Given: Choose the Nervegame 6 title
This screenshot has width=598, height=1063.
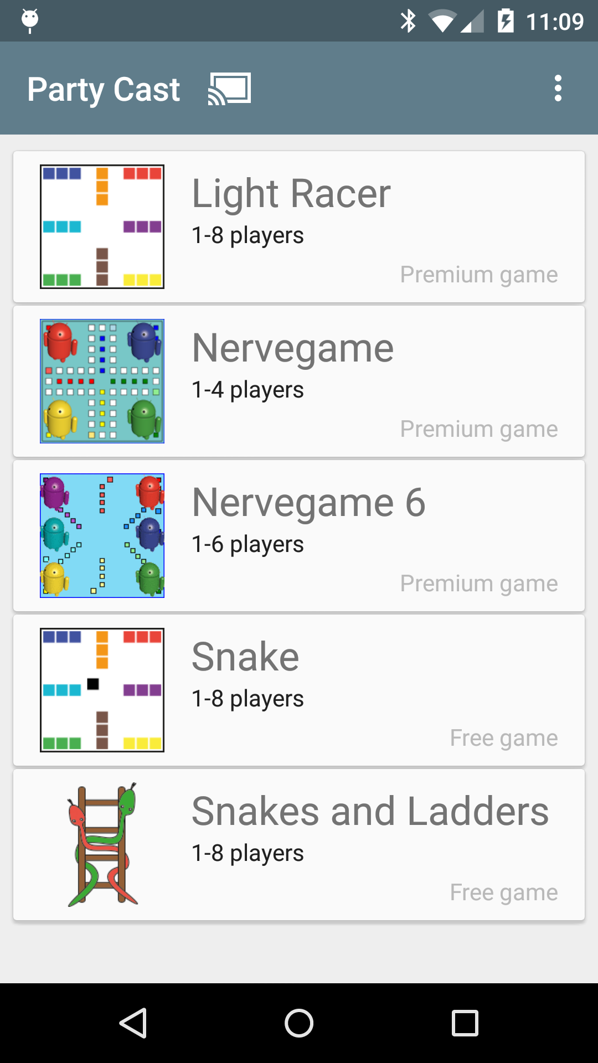Looking at the screenshot, I should pos(308,503).
